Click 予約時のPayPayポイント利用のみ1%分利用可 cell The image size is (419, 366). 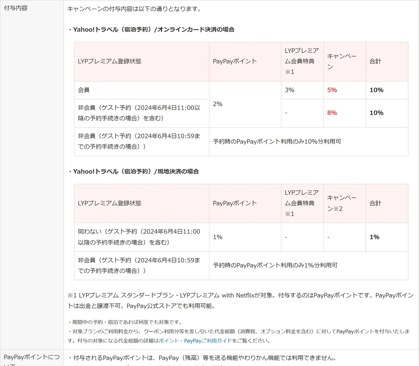(x=309, y=265)
